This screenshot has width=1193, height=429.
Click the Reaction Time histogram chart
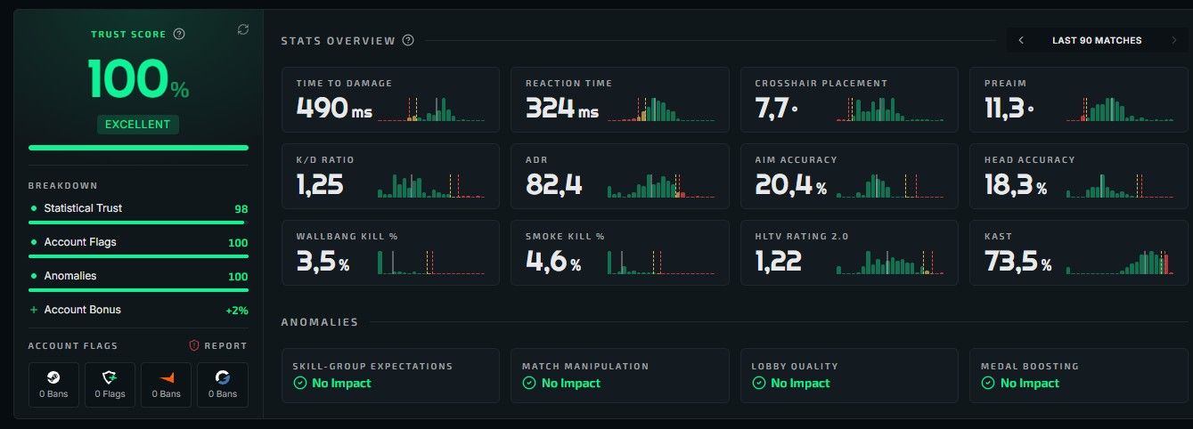click(661, 109)
